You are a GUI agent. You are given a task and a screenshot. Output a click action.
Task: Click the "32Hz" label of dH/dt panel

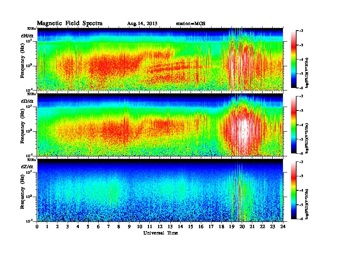point(31,28)
